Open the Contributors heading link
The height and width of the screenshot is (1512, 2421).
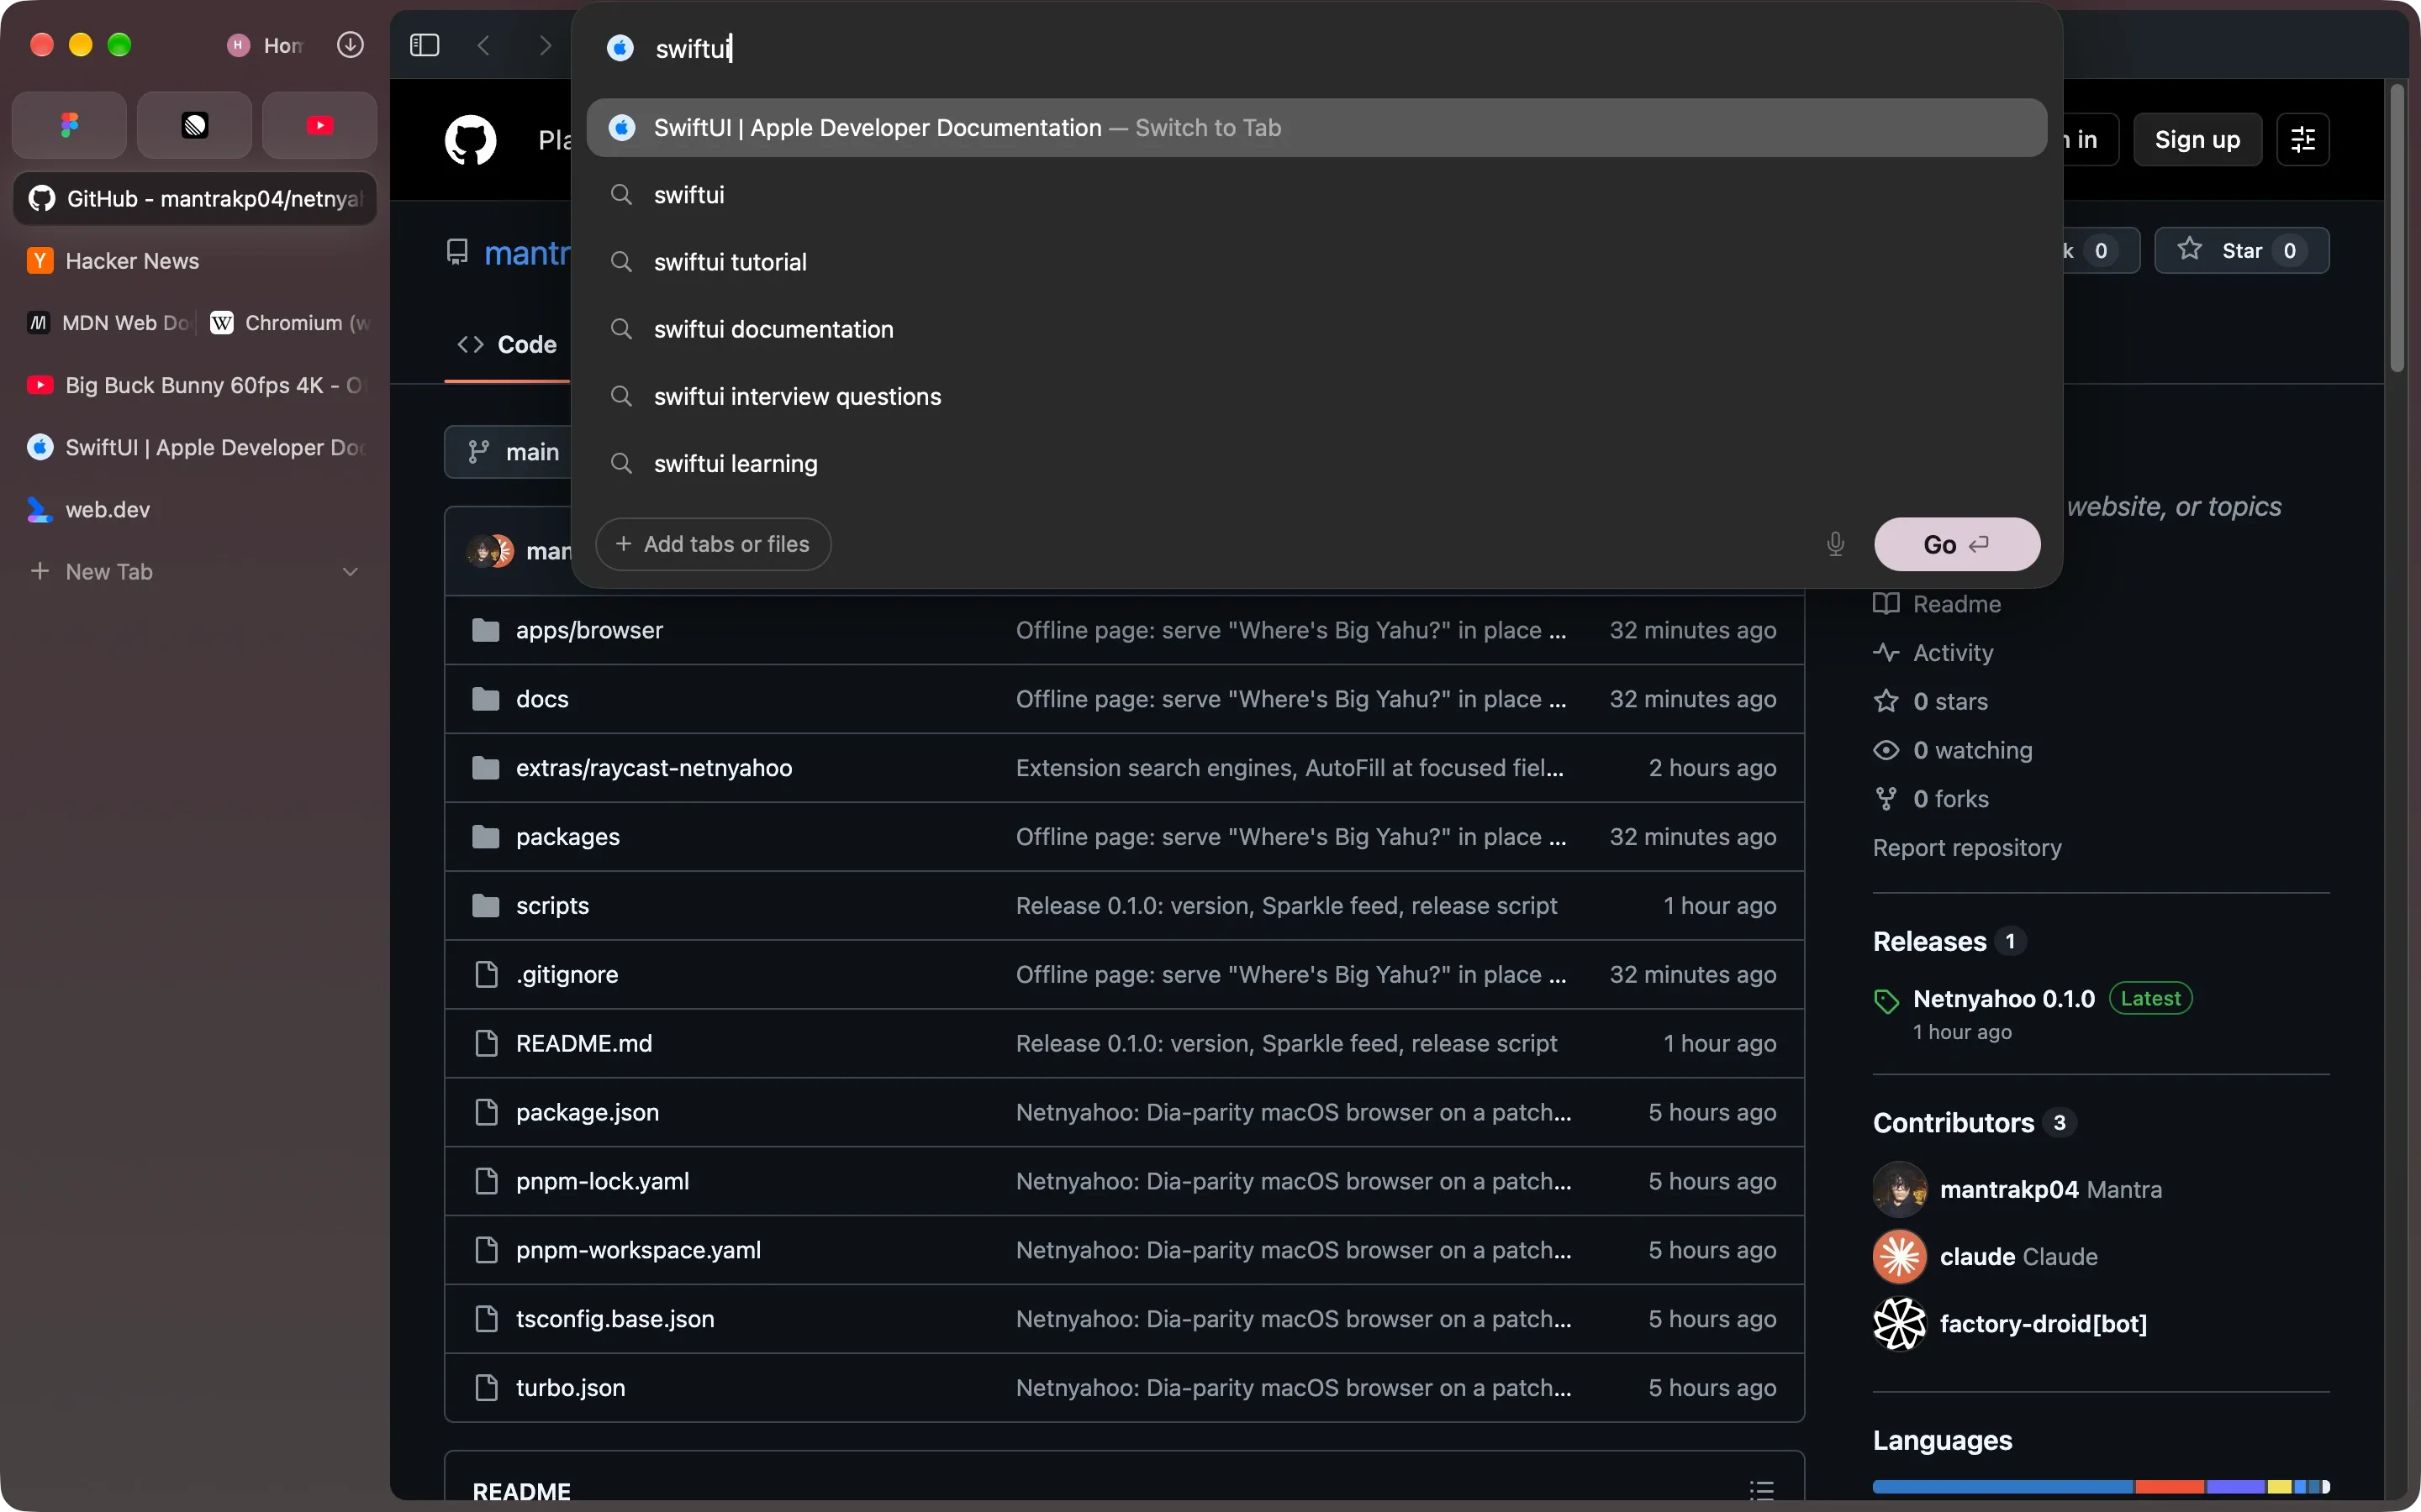coord(1974,1123)
